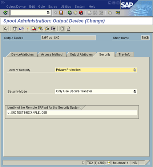Viewport: 153px width, 167px height.
Task: Click the Output Device name field
Action: pyautogui.click(x=68, y=38)
